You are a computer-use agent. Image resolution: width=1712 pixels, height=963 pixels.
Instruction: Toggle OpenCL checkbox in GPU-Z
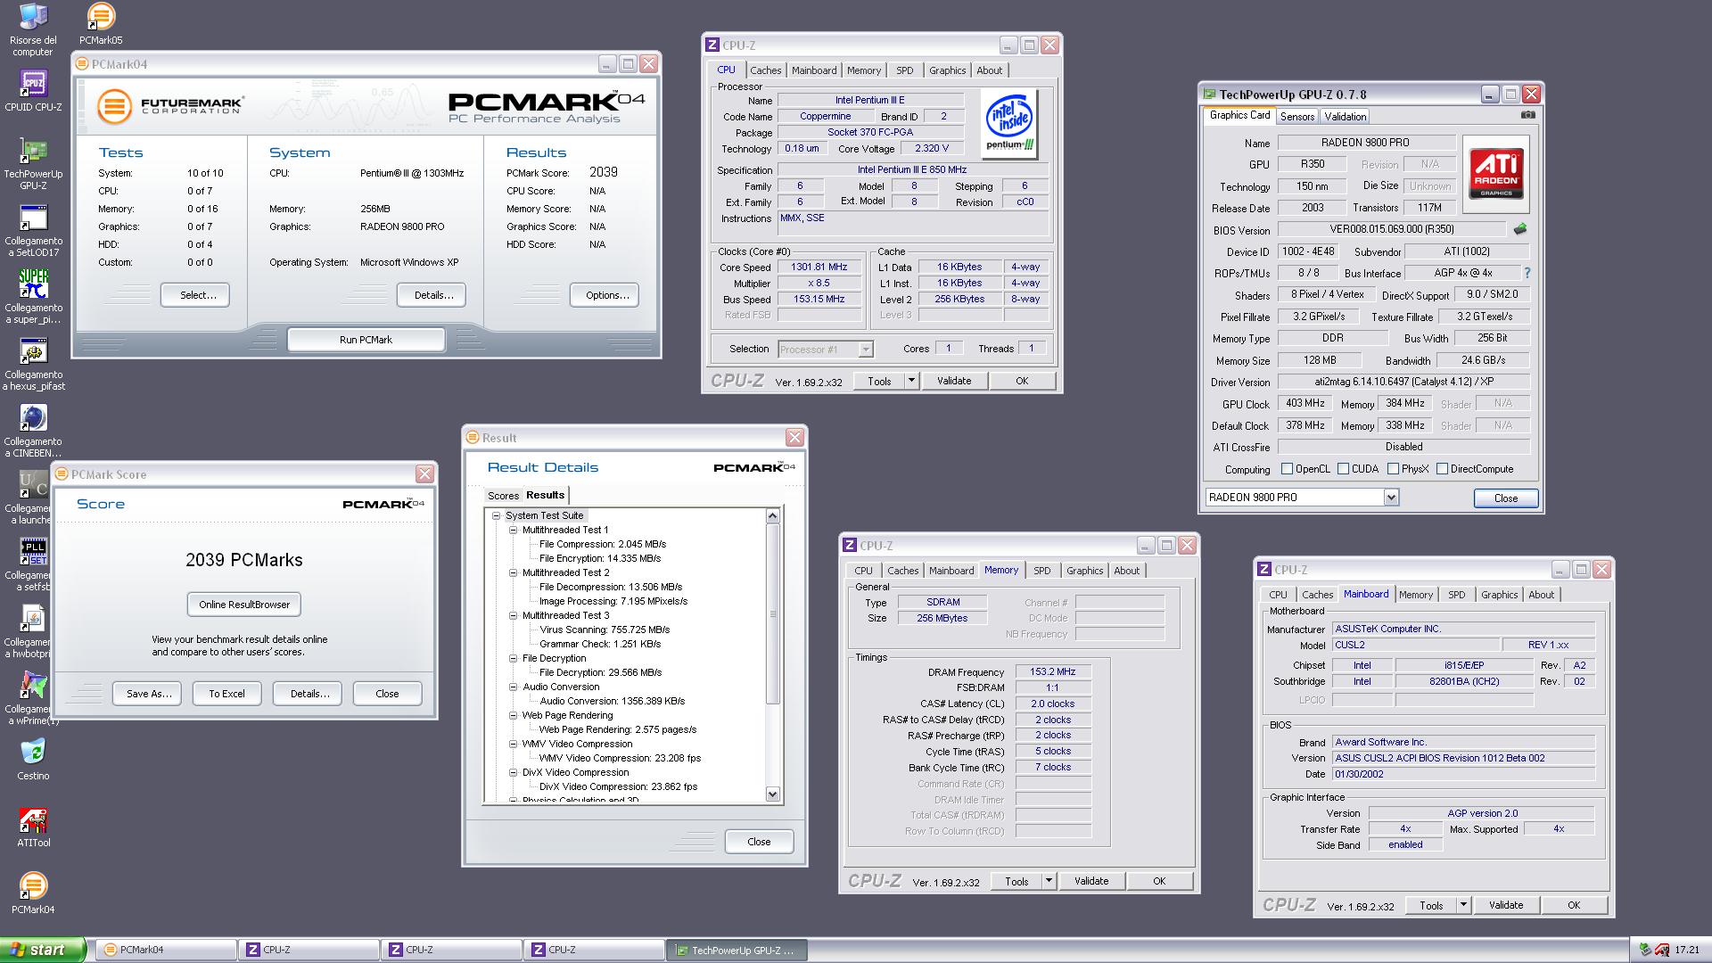coord(1287,469)
